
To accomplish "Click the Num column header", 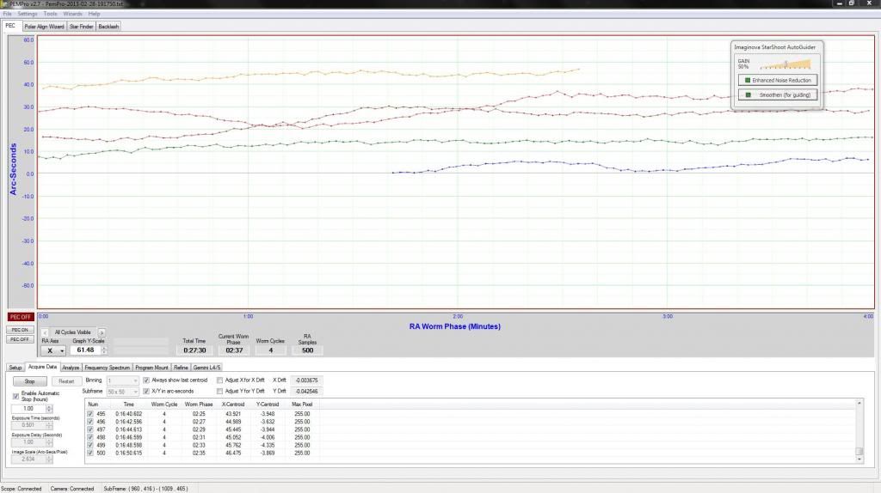I will coord(93,405).
